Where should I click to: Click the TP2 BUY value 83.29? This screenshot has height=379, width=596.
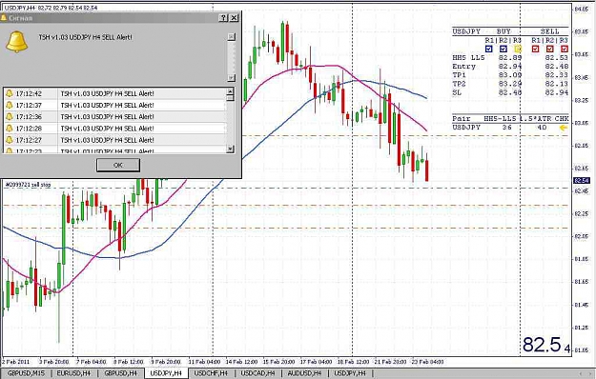point(510,84)
